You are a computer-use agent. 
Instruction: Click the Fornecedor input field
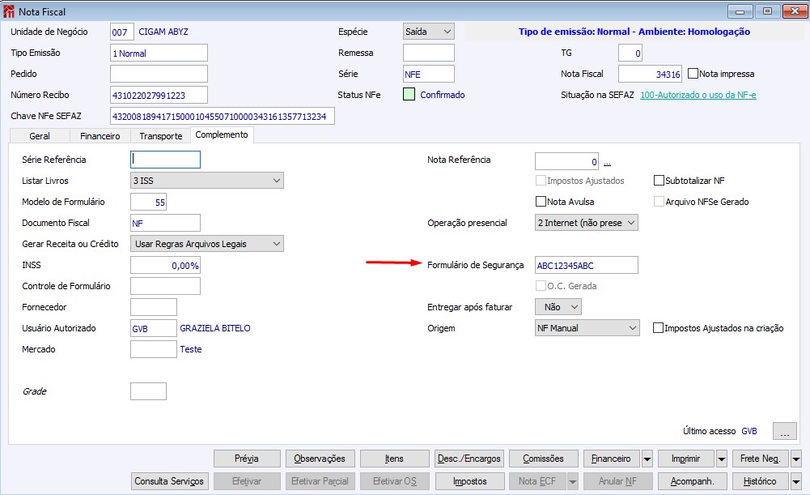(x=154, y=307)
